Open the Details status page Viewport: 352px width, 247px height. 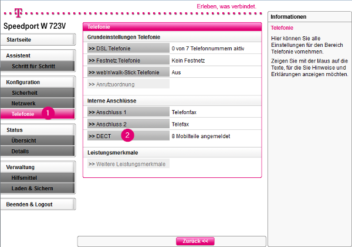[38, 151]
